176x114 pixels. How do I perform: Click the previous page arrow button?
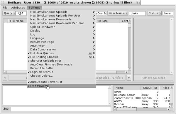[5, 78]
